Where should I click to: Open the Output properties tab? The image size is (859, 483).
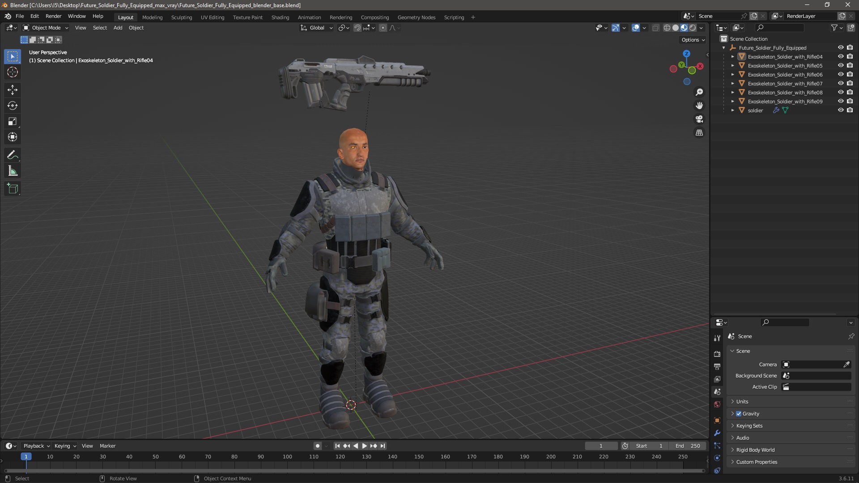717,366
